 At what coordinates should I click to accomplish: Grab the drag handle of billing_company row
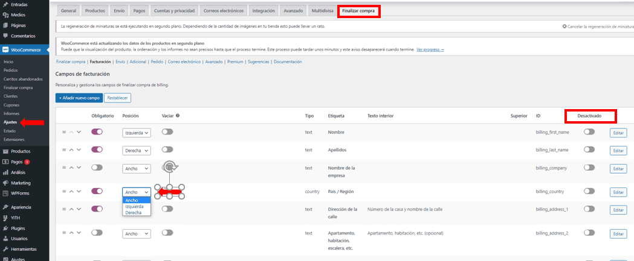pos(63,168)
